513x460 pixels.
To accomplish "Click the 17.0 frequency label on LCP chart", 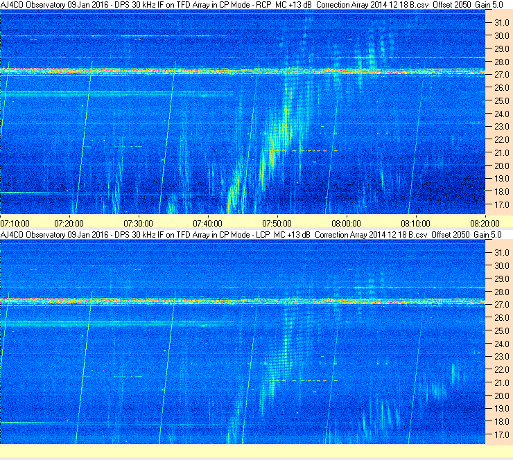I will tap(502, 435).
